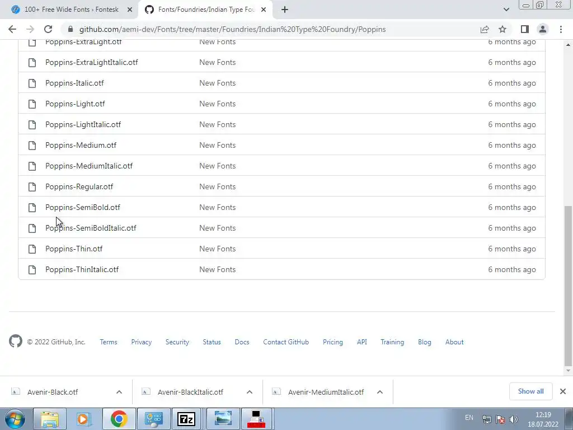Open Poppins-SemiBoldItalic.otf file
Image resolution: width=573 pixels, height=430 pixels.
[x=91, y=228]
